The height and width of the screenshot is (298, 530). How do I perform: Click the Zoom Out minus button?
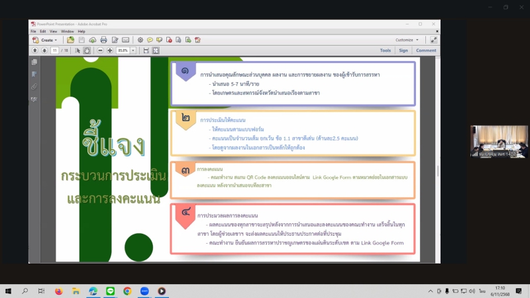(101, 50)
